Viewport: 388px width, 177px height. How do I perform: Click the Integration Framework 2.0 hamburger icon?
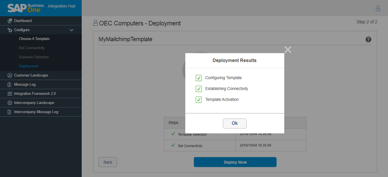(x=10, y=94)
